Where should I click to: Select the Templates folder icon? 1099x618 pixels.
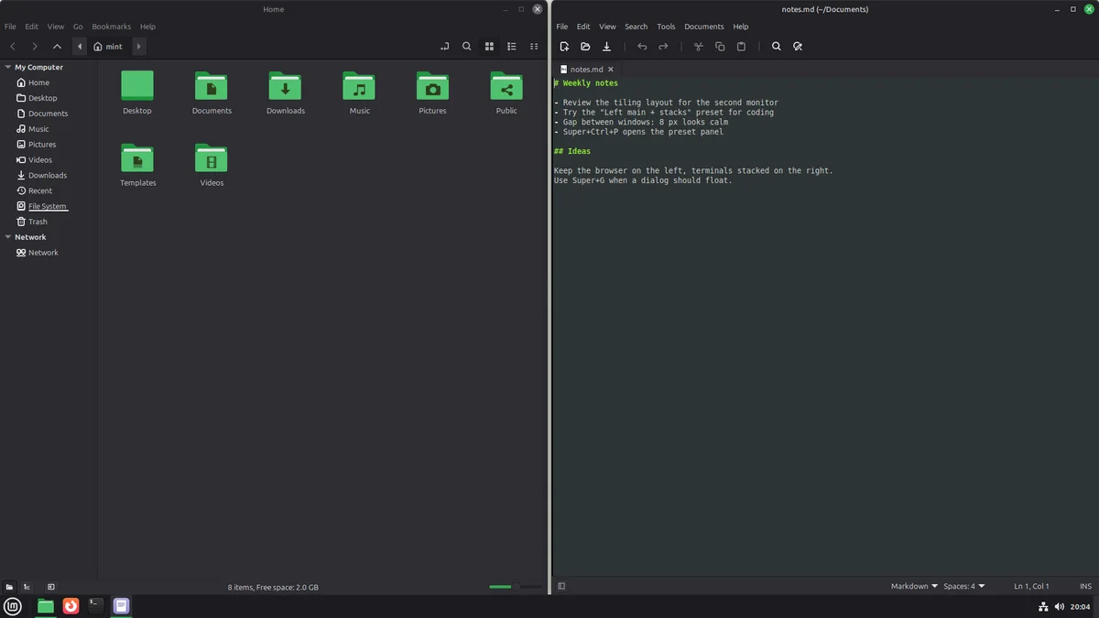click(137, 158)
